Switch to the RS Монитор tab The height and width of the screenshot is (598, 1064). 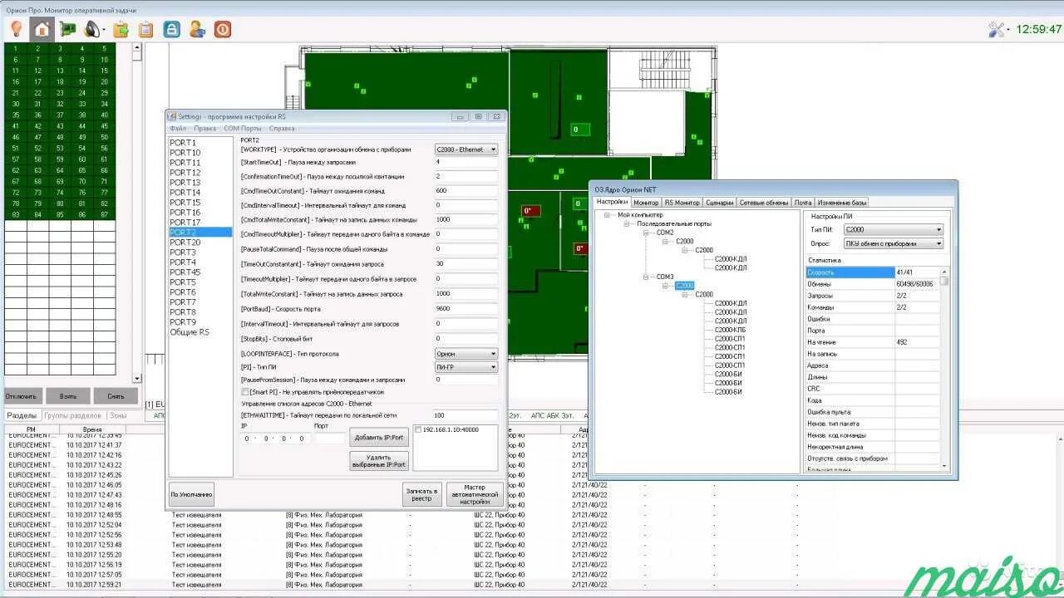tap(682, 202)
